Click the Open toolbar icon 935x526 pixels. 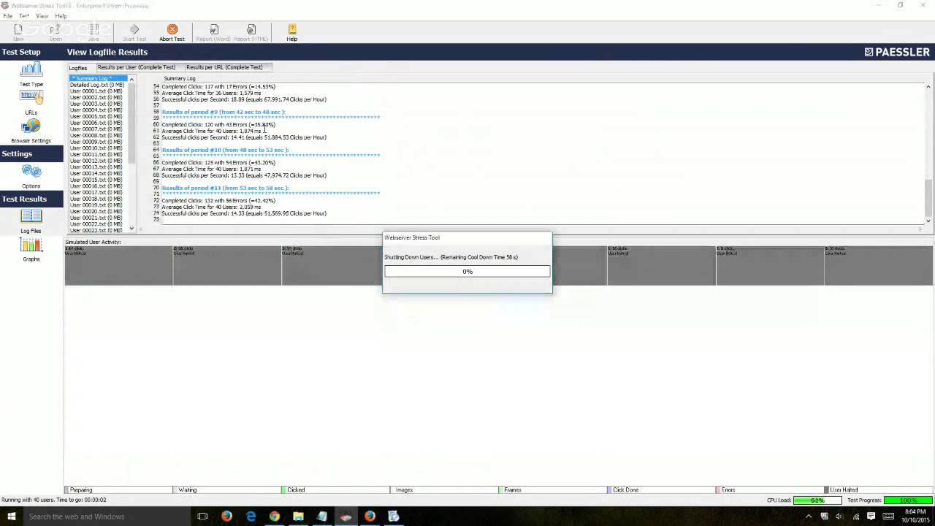[56, 32]
